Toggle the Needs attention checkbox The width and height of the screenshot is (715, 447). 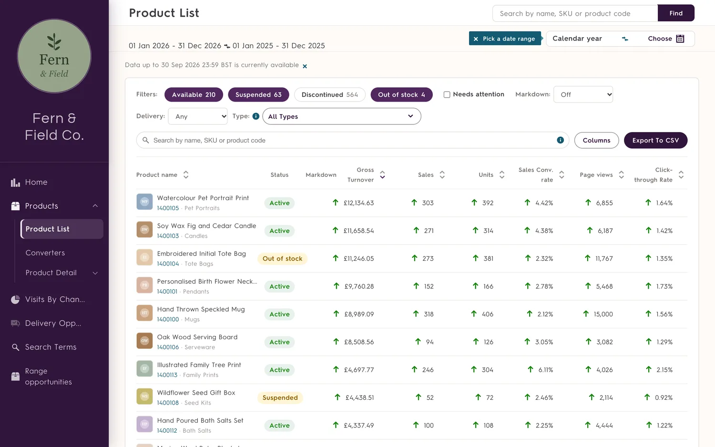point(447,95)
